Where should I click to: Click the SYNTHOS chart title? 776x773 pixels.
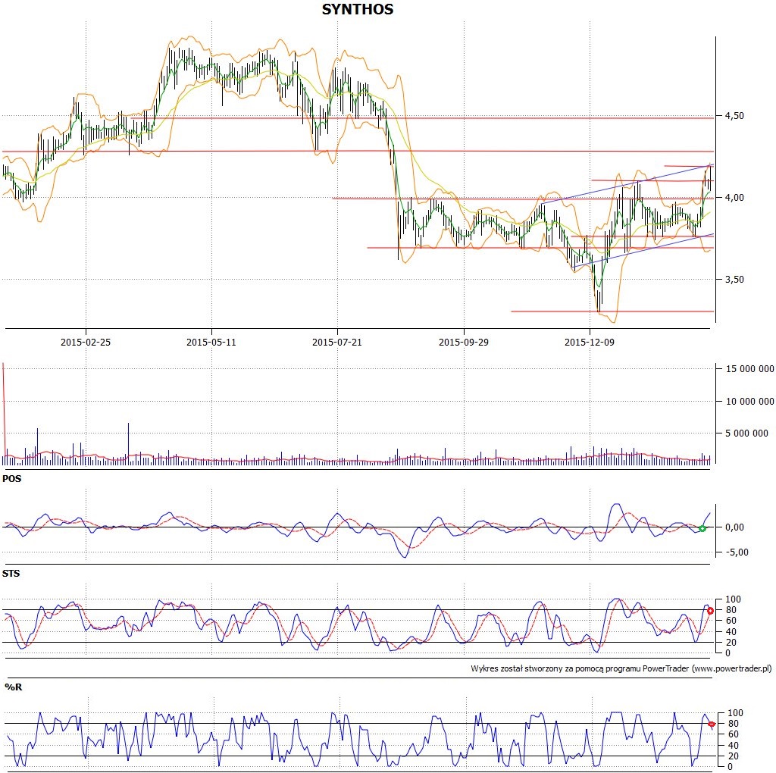358,9
